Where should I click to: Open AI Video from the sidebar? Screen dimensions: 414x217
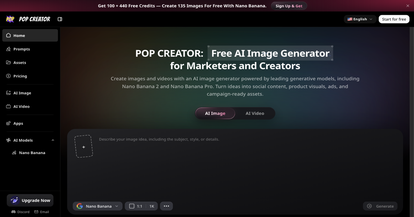coord(30,106)
